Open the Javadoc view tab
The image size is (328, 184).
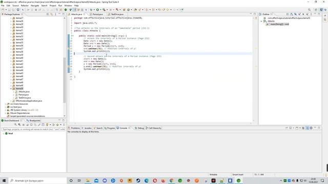tap(87, 128)
